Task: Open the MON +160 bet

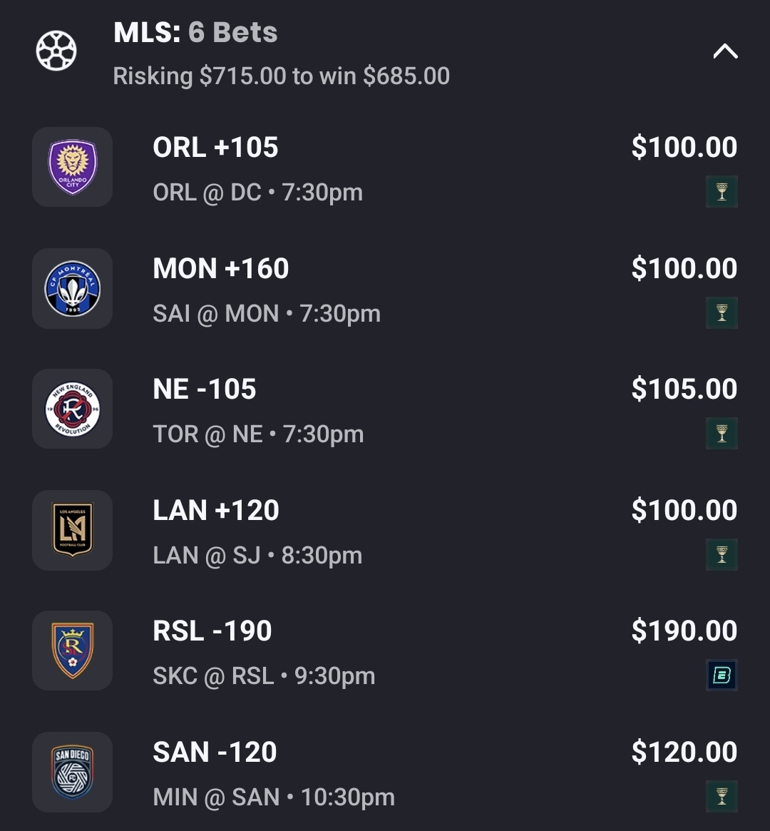Action: tap(220, 269)
